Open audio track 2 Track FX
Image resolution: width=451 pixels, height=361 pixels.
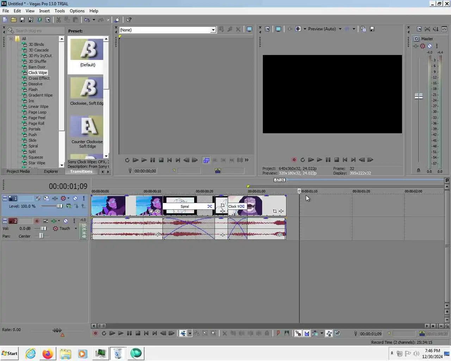pos(54,221)
